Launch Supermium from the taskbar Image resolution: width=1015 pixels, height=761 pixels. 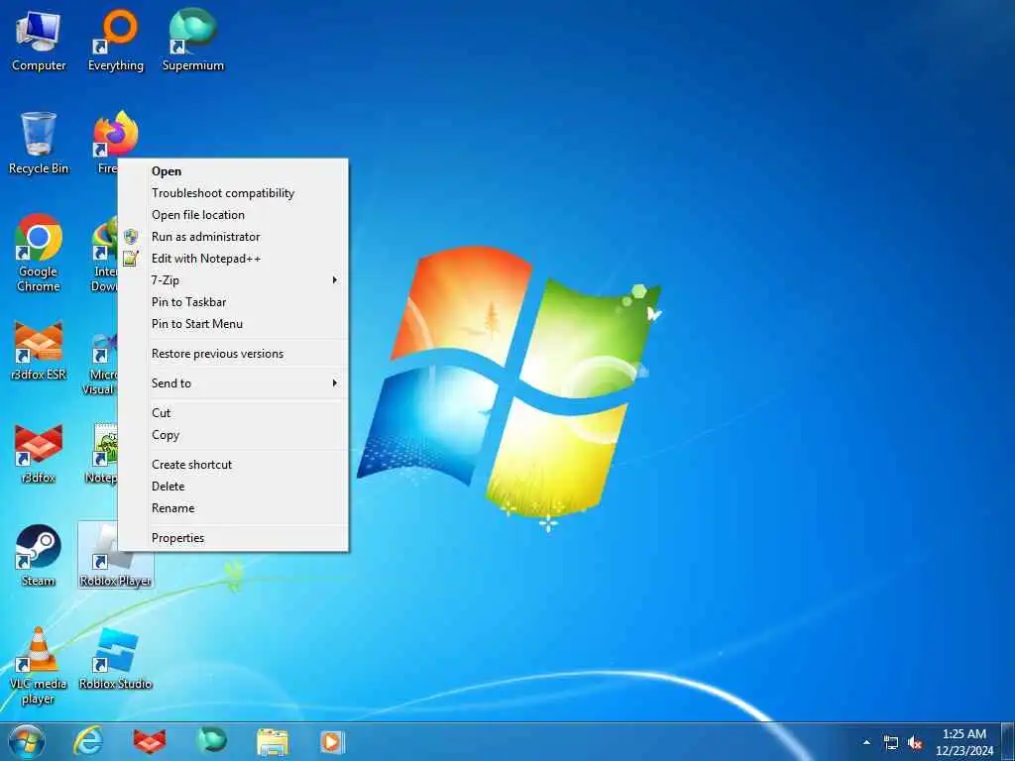[x=211, y=741]
